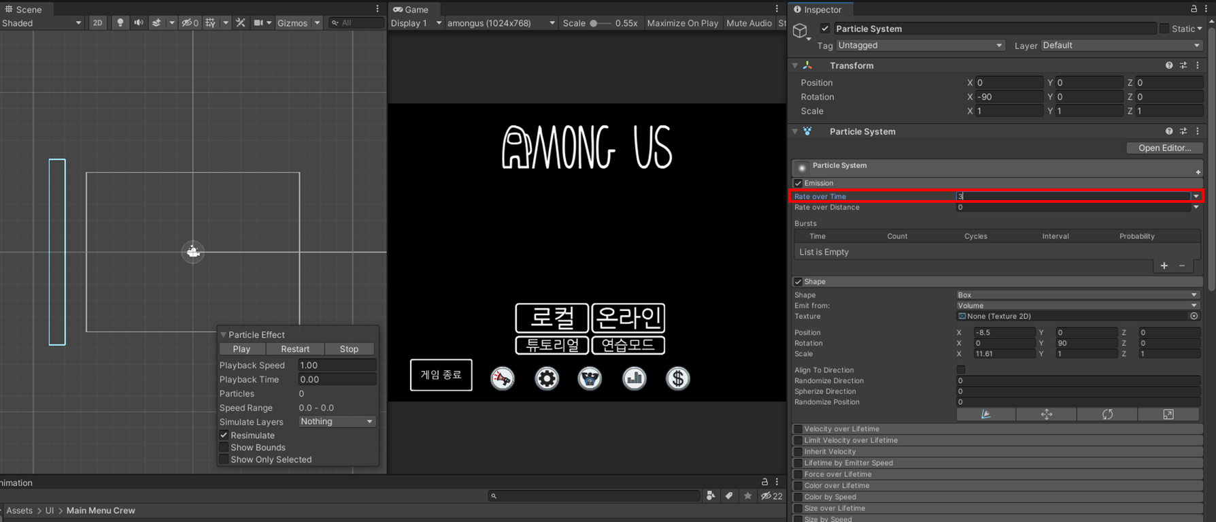
Task: Toggle 2D view mode in Scene toolbar
Action: click(97, 22)
